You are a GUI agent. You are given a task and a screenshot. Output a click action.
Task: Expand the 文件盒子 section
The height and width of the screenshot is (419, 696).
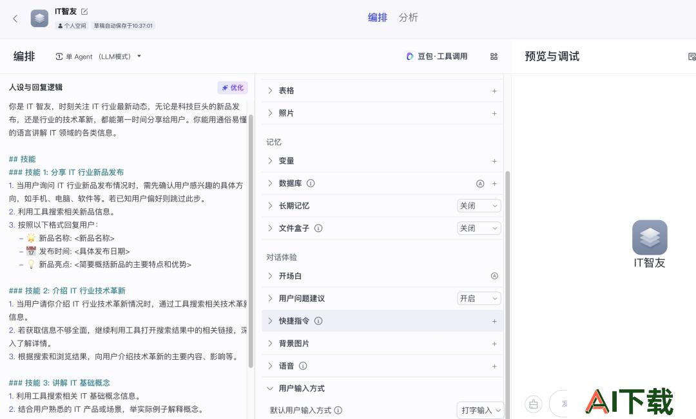pyautogui.click(x=270, y=228)
